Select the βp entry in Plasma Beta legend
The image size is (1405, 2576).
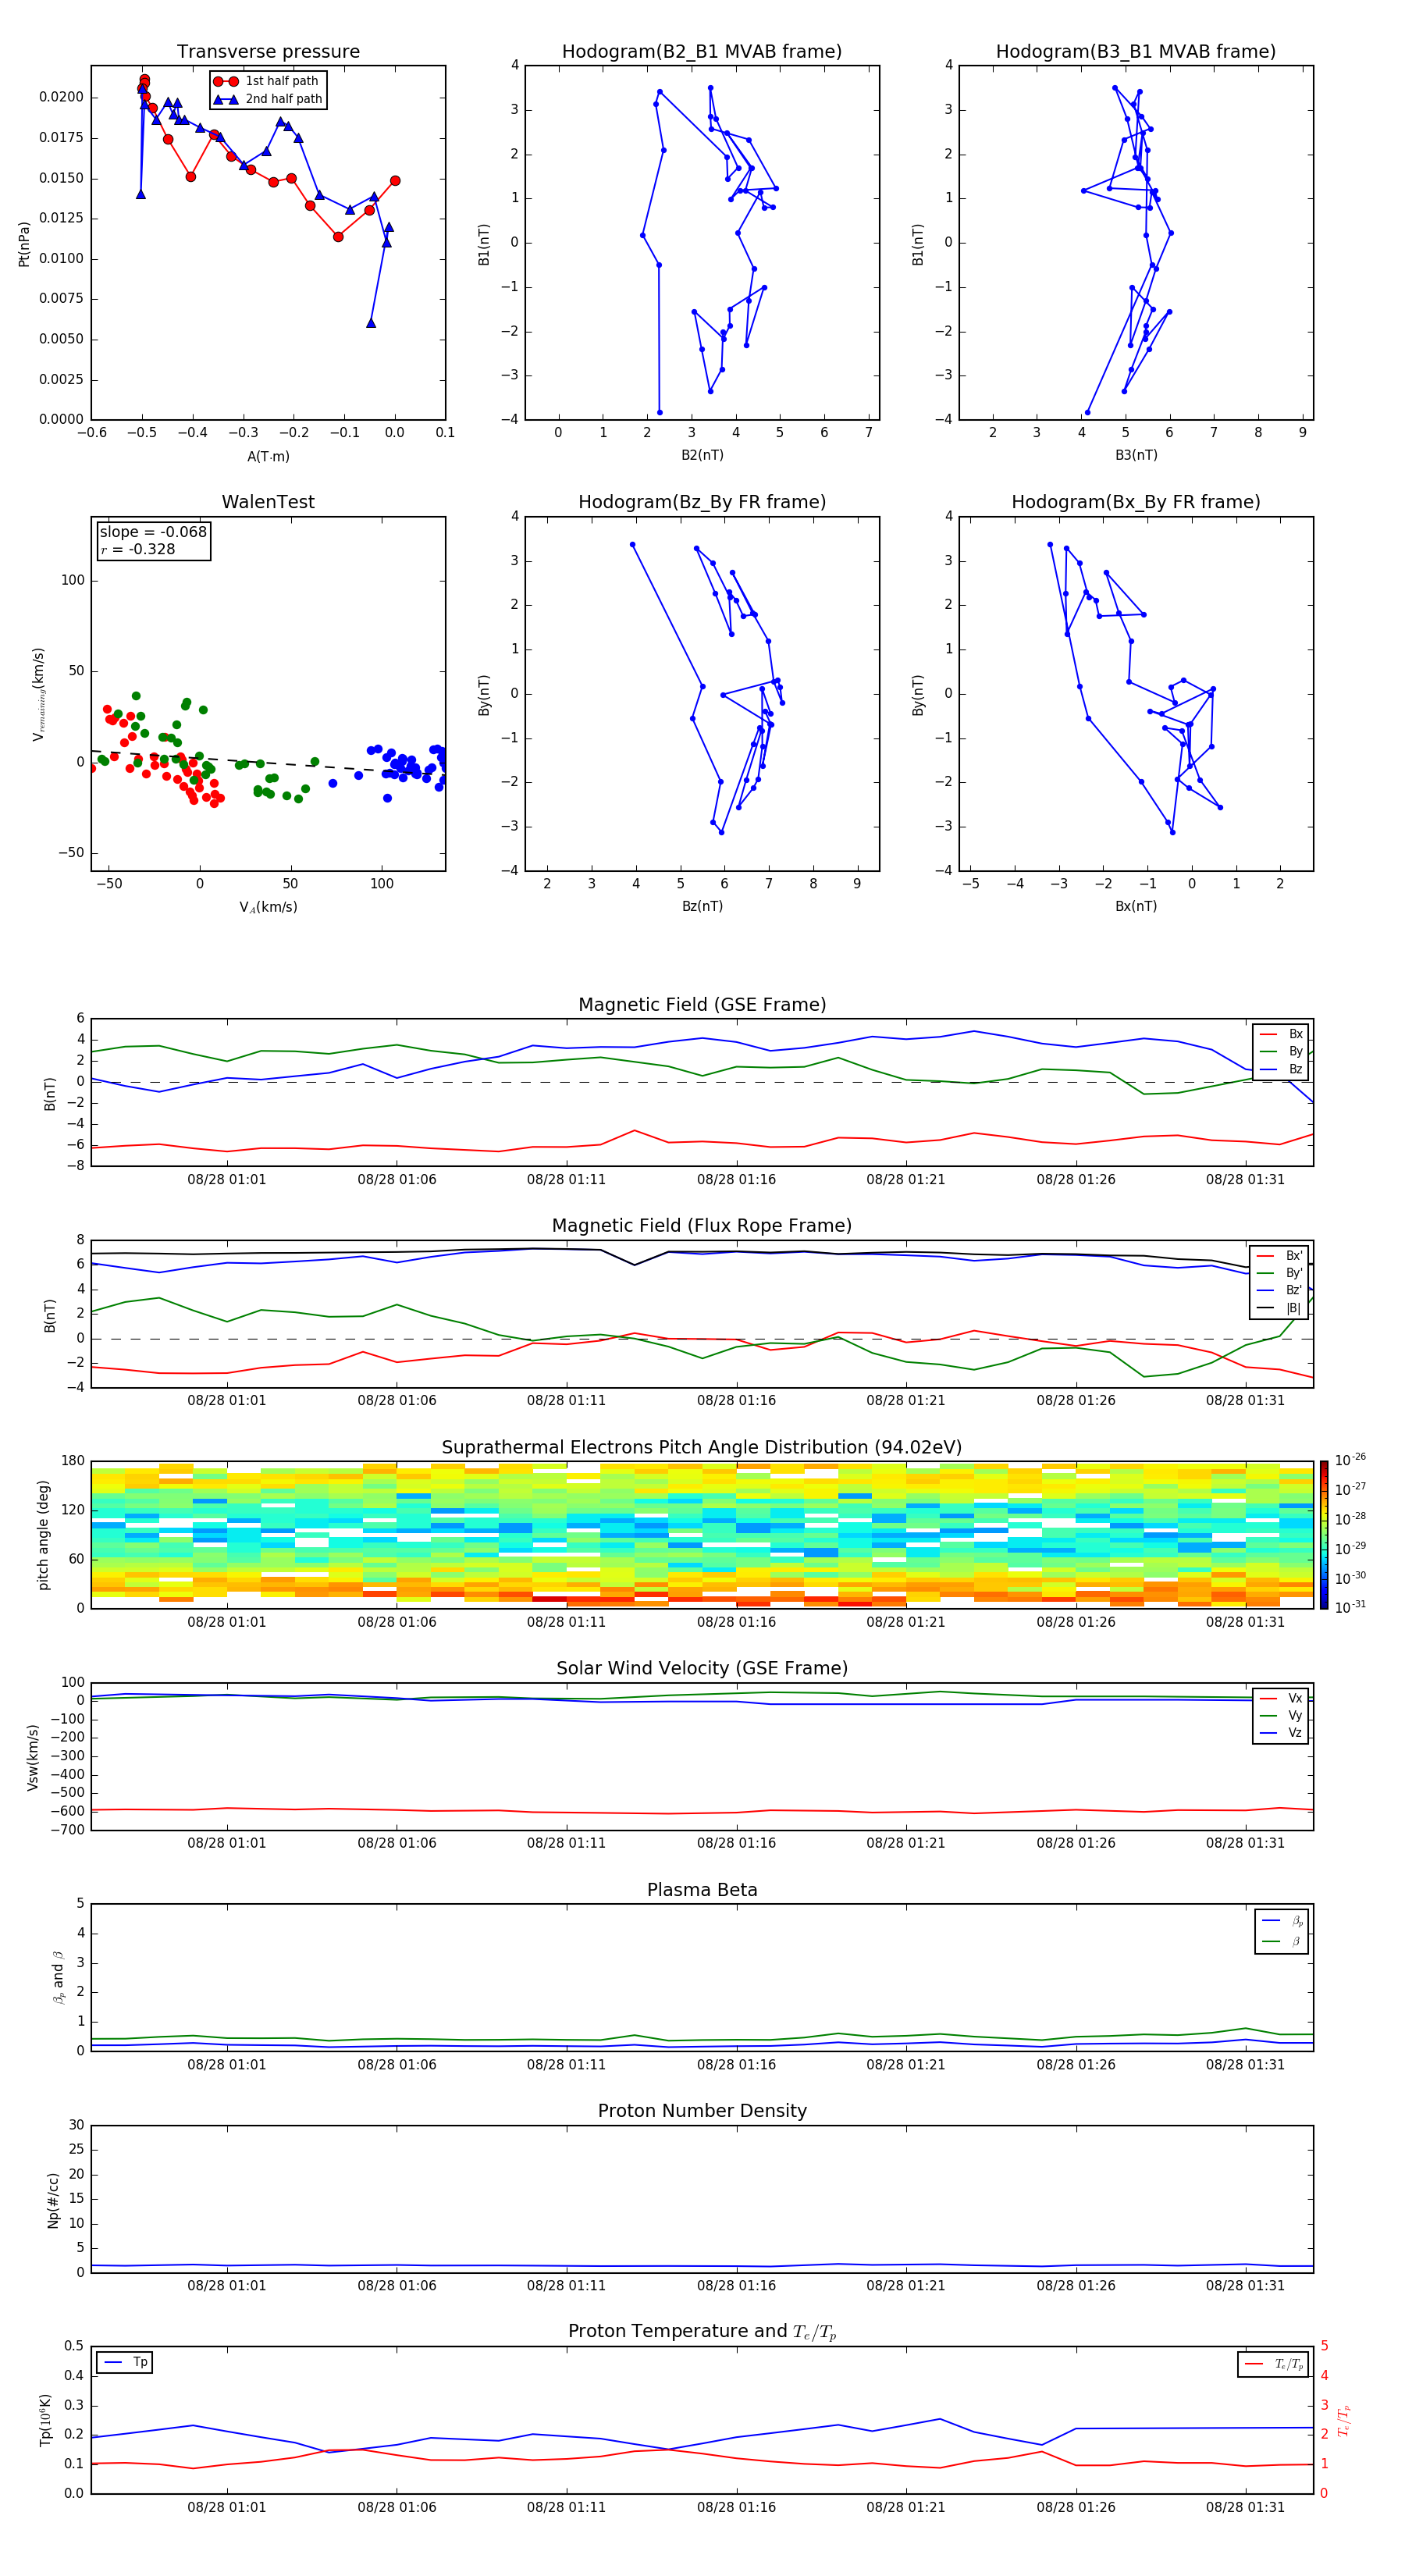click(x=1283, y=1921)
